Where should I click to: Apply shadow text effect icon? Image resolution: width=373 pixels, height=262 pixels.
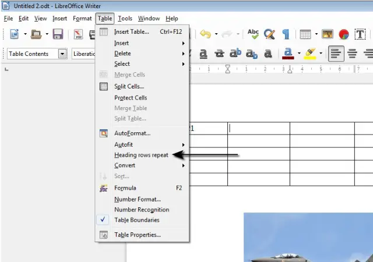click(268, 54)
